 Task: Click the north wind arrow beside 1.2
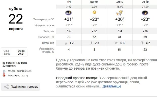[x=66, y=43]
